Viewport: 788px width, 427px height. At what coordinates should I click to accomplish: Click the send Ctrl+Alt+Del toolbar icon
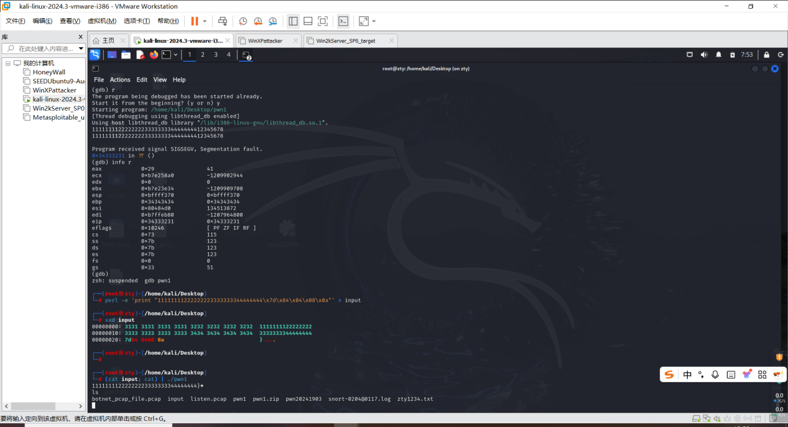223,21
